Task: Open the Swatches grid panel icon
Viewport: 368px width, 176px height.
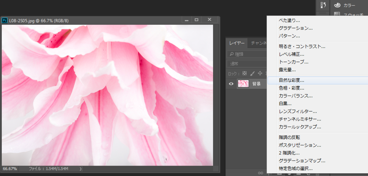Action: [337, 14]
